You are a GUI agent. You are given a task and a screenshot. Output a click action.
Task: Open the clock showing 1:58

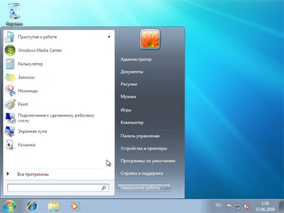(x=265, y=206)
